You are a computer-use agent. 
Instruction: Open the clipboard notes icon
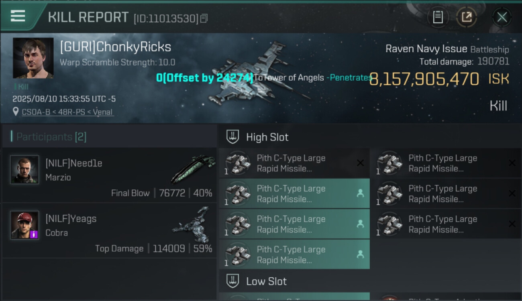(x=438, y=17)
